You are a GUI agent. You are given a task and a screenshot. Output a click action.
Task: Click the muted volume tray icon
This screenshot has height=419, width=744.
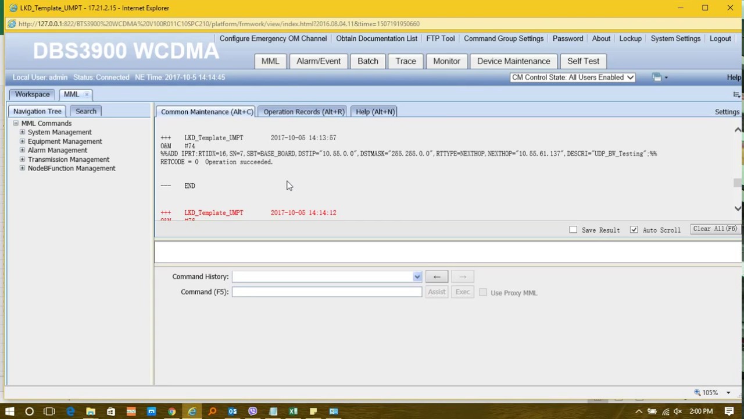pyautogui.click(x=678, y=411)
